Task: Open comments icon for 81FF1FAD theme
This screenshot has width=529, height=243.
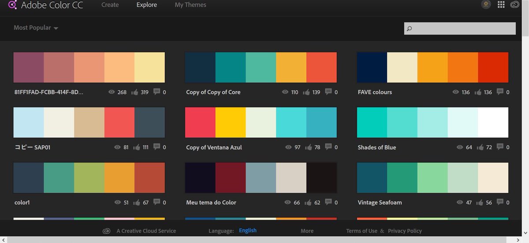Action: tap(157, 92)
